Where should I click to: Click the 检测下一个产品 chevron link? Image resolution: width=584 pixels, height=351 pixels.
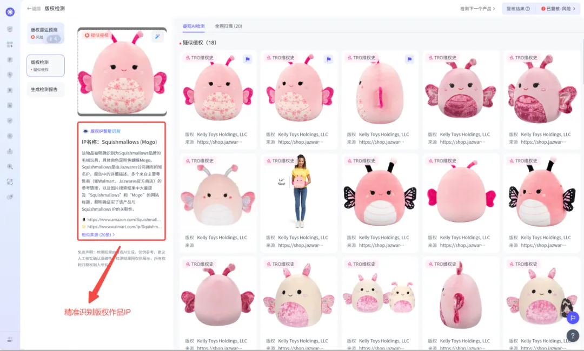(x=477, y=9)
